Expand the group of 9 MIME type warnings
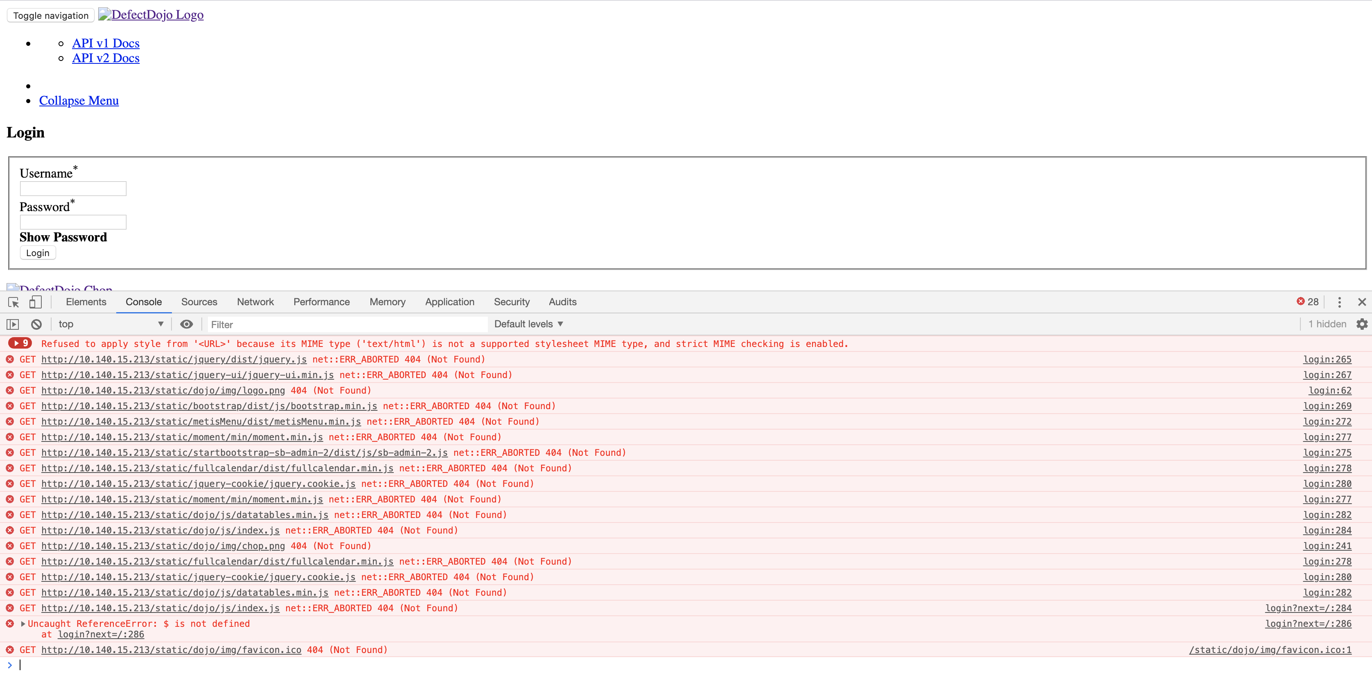Image resolution: width=1372 pixels, height=698 pixels. pyautogui.click(x=20, y=343)
